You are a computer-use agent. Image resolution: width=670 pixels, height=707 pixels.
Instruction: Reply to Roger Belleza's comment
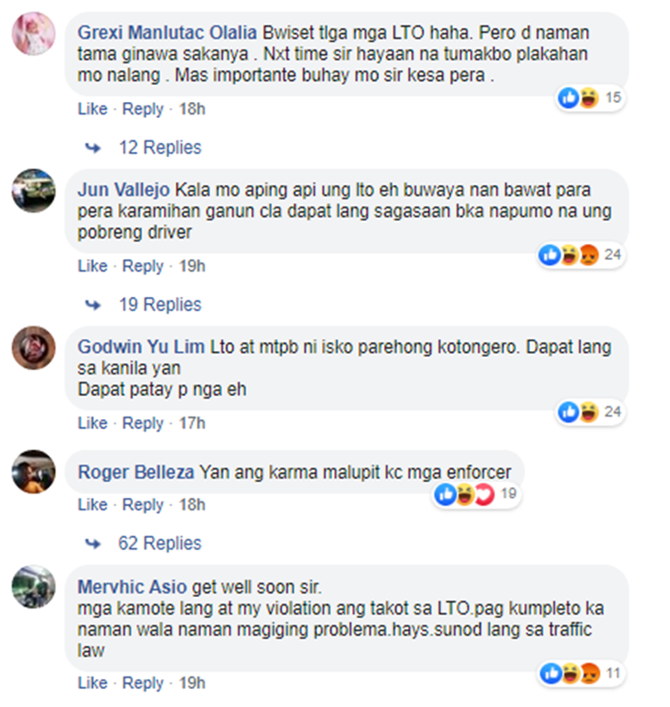(143, 504)
